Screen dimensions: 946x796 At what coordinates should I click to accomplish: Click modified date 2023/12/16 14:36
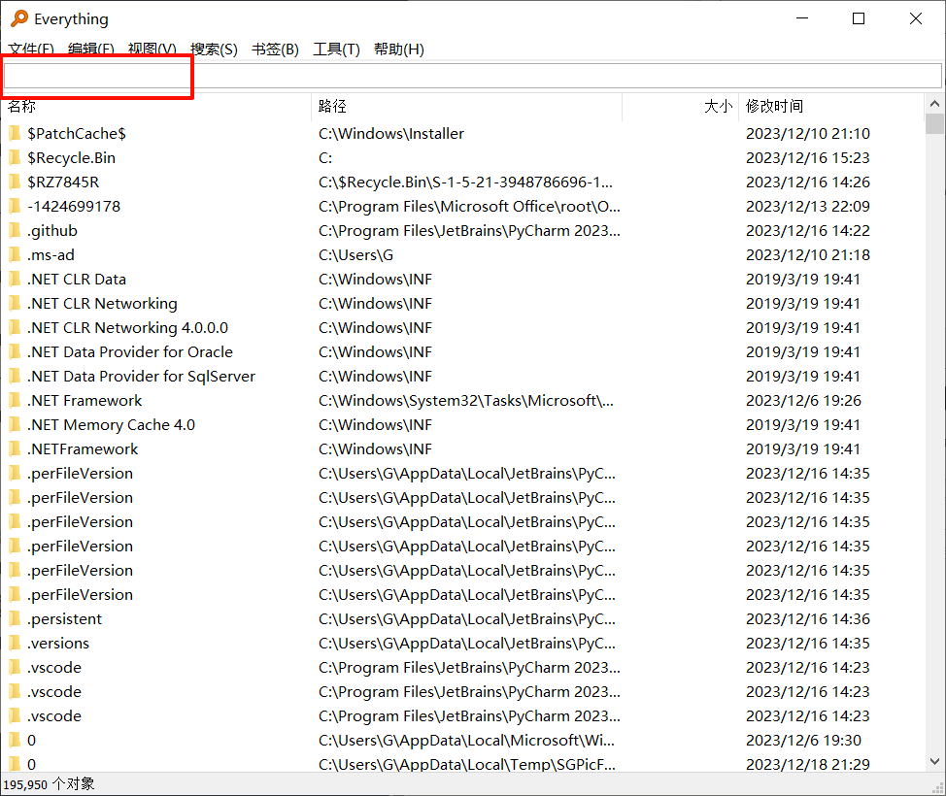pos(808,619)
